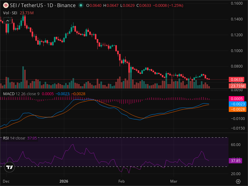The width and height of the screenshot is (248, 186).
Task: Click the volume tag 23.73 M
Action: pos(237,86)
